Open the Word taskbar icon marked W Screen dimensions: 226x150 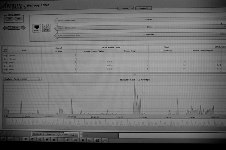tap(90, 140)
